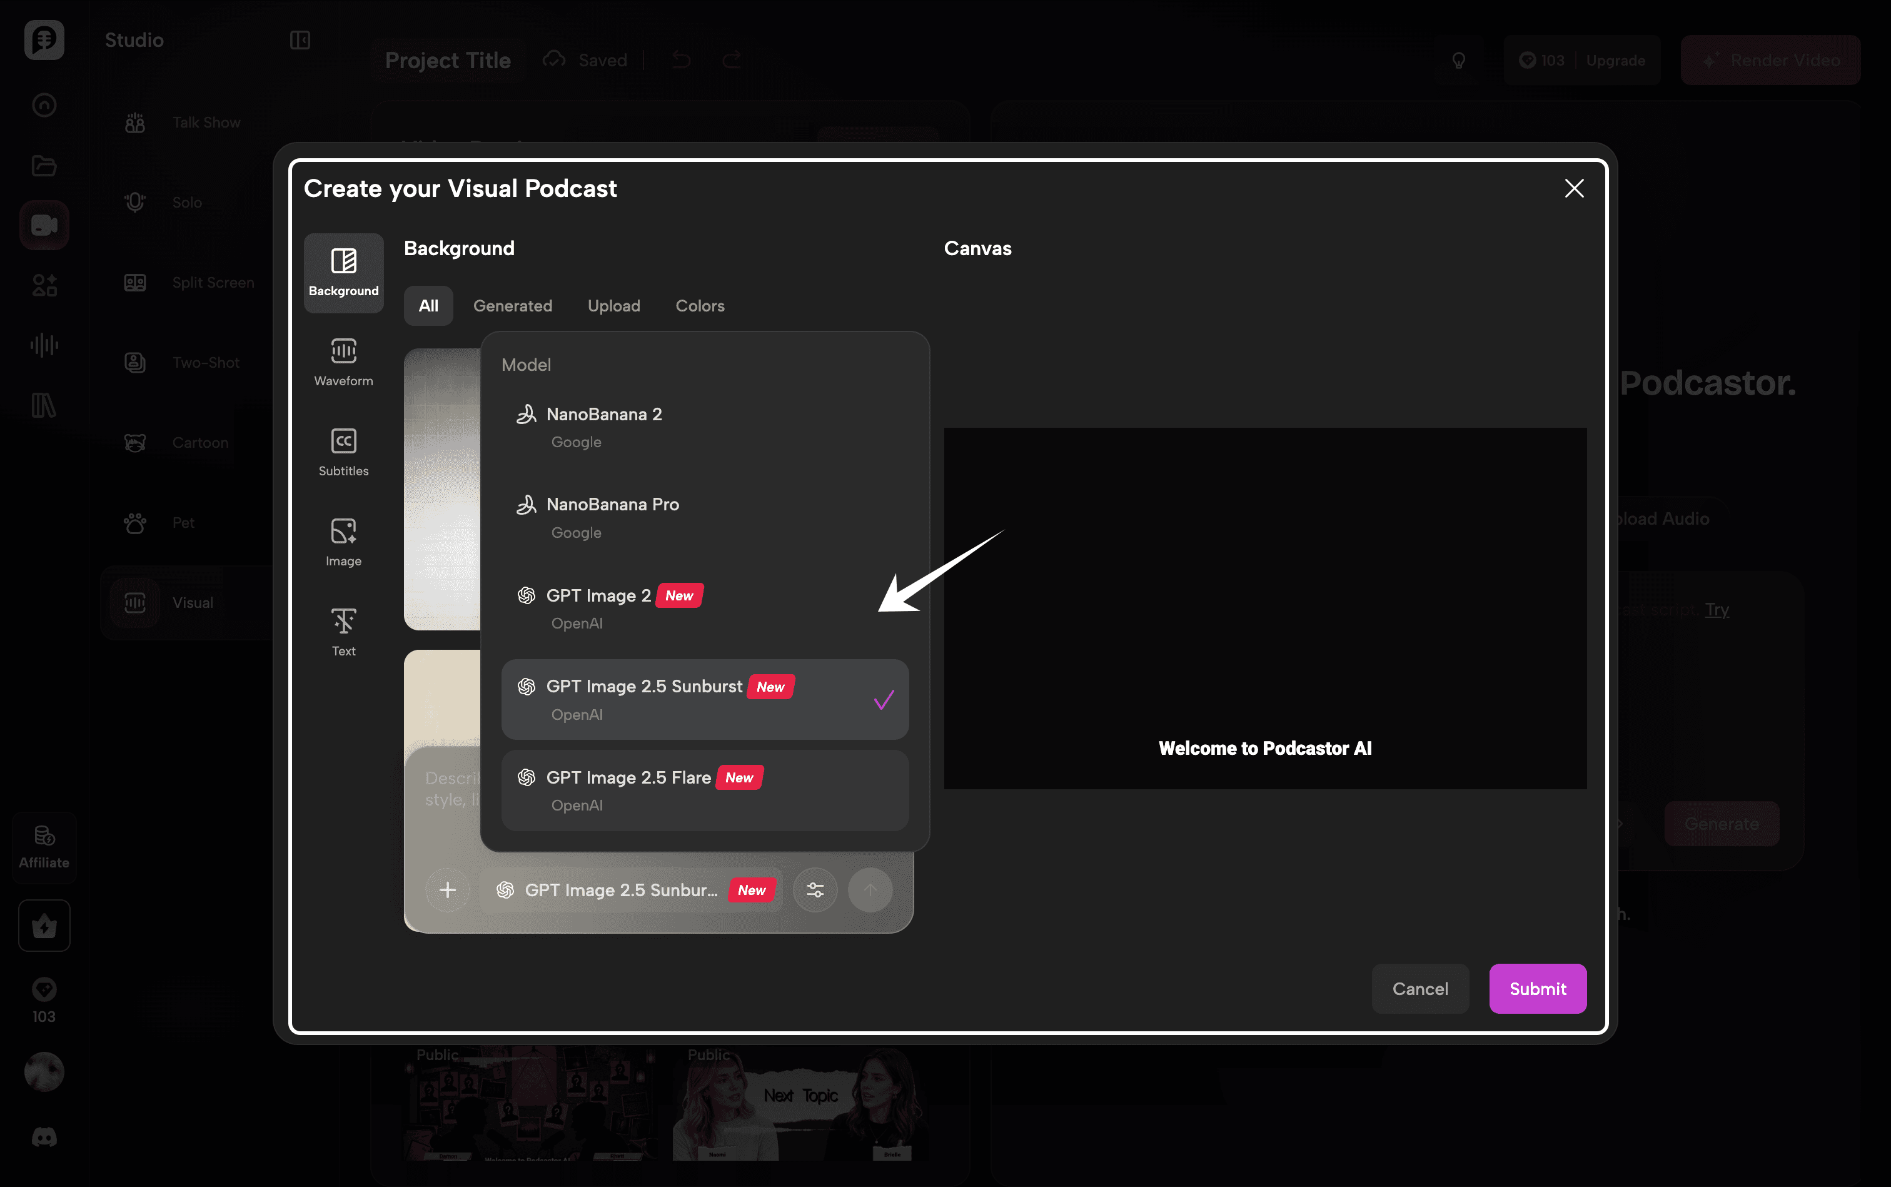Click the lightbulb tips icon
The height and width of the screenshot is (1187, 1891).
1458,61
